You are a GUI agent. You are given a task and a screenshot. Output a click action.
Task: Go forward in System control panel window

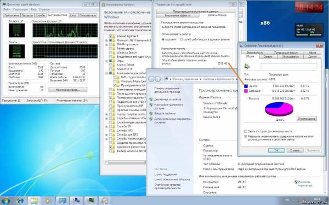(157, 79)
